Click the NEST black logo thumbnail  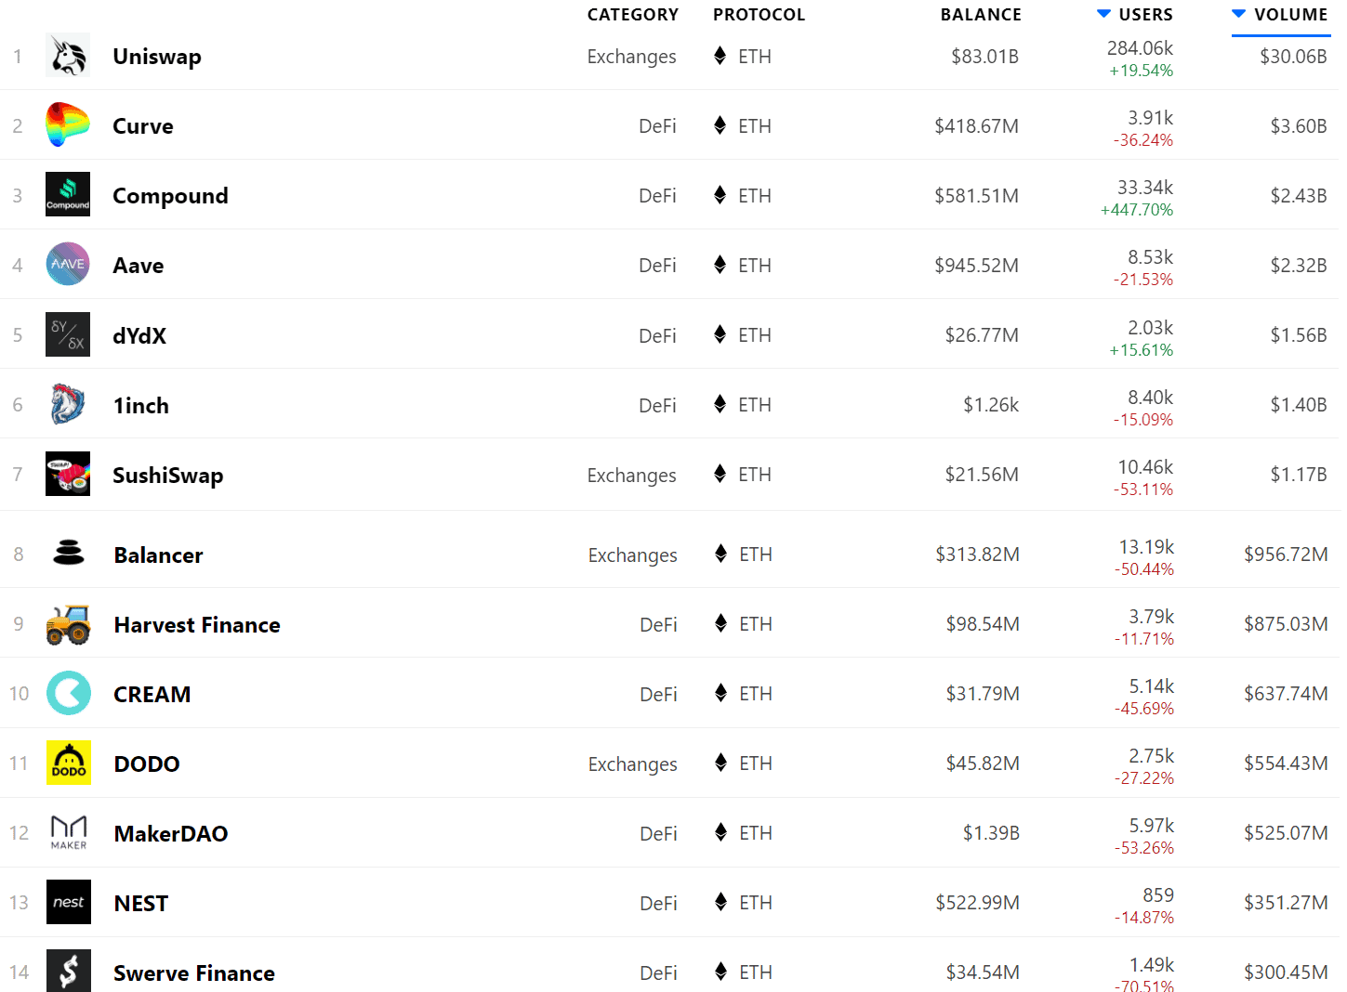coord(69,903)
